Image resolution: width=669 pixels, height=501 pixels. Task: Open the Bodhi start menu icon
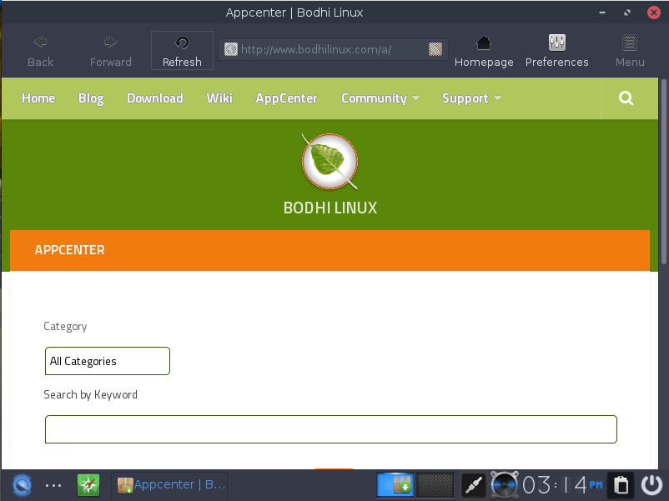pos(22,485)
